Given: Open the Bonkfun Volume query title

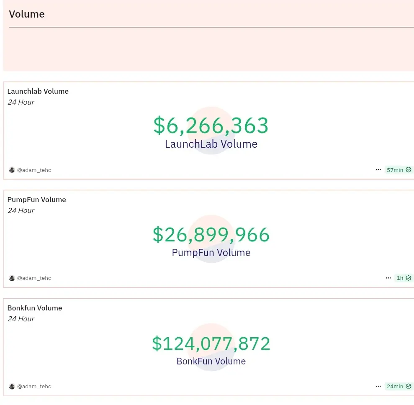Looking at the screenshot, I should [x=35, y=308].
